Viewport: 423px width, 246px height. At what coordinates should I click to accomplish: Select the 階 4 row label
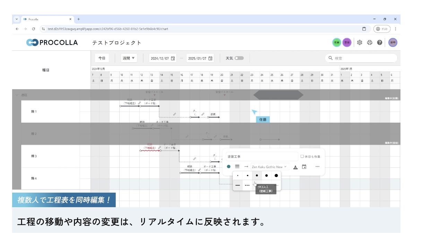(x=34, y=178)
